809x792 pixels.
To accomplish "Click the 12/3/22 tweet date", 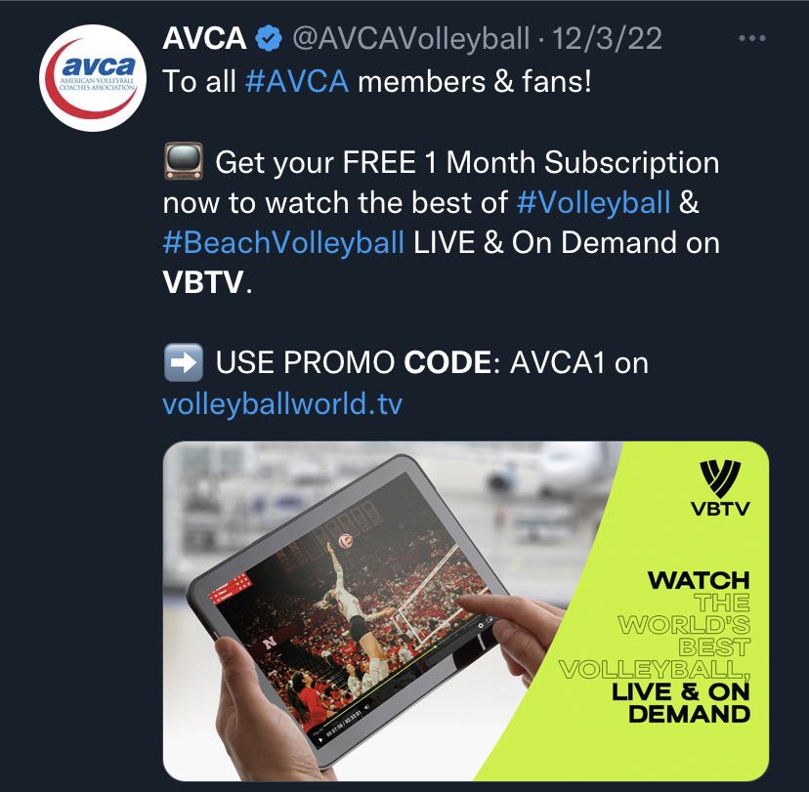I will coord(608,39).
